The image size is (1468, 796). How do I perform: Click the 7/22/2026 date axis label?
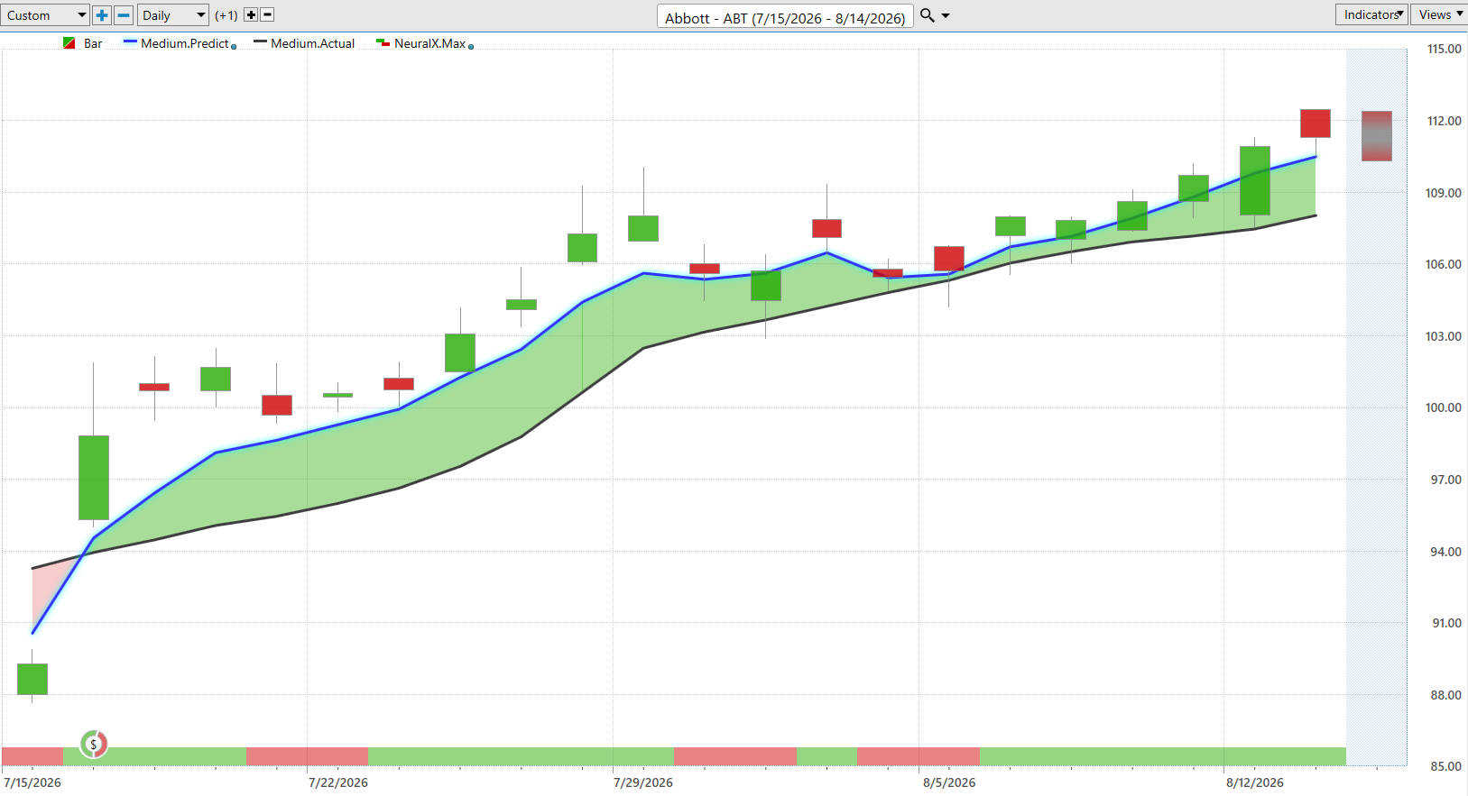click(x=337, y=782)
